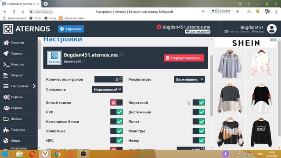
Task: Click the ad info icon on SHEIN banner
Action: tap(272, 40)
